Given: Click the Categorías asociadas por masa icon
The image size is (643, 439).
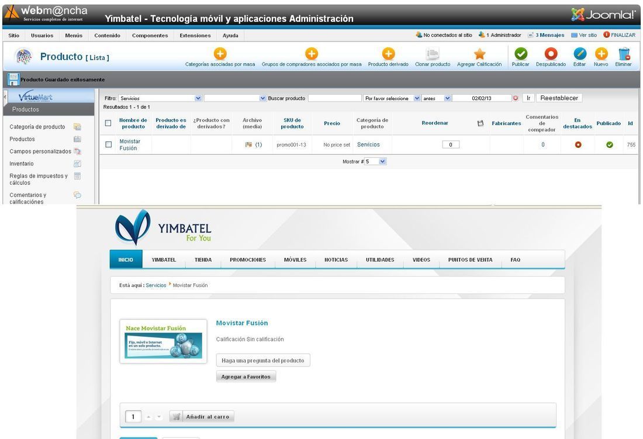Looking at the screenshot, I should 220,54.
